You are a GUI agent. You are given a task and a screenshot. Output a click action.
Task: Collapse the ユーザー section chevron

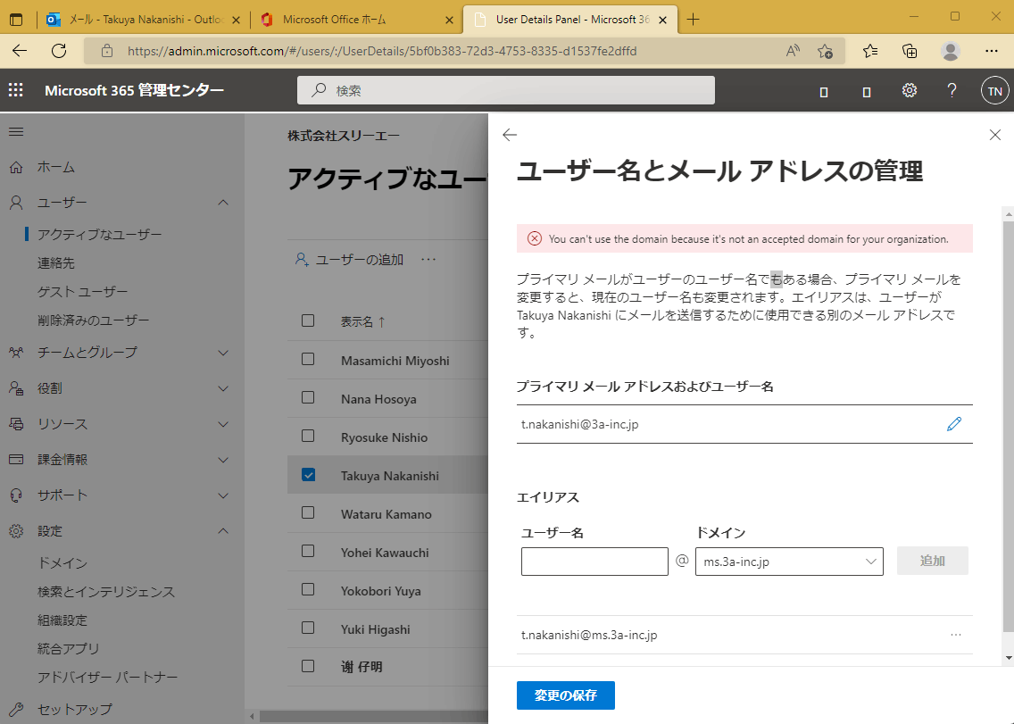click(x=223, y=203)
